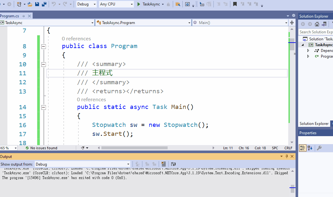Switch to the Solution Explorer bottom tab

click(314, 124)
